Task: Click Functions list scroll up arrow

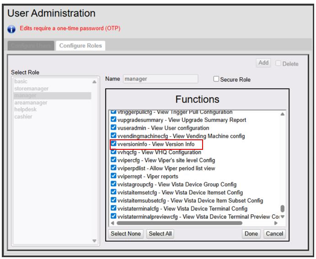Action: pyautogui.click(x=283, y=114)
